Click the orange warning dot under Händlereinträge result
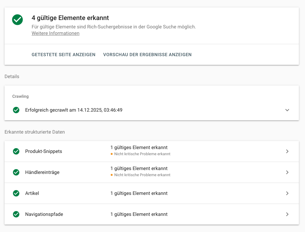Viewport: 305px width, 232px height. click(x=112, y=175)
